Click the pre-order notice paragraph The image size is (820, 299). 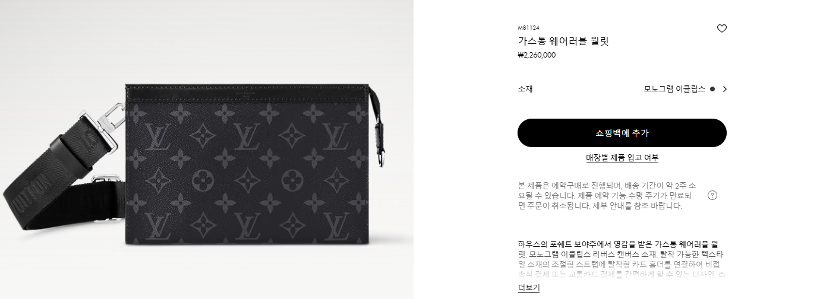[x=607, y=195]
